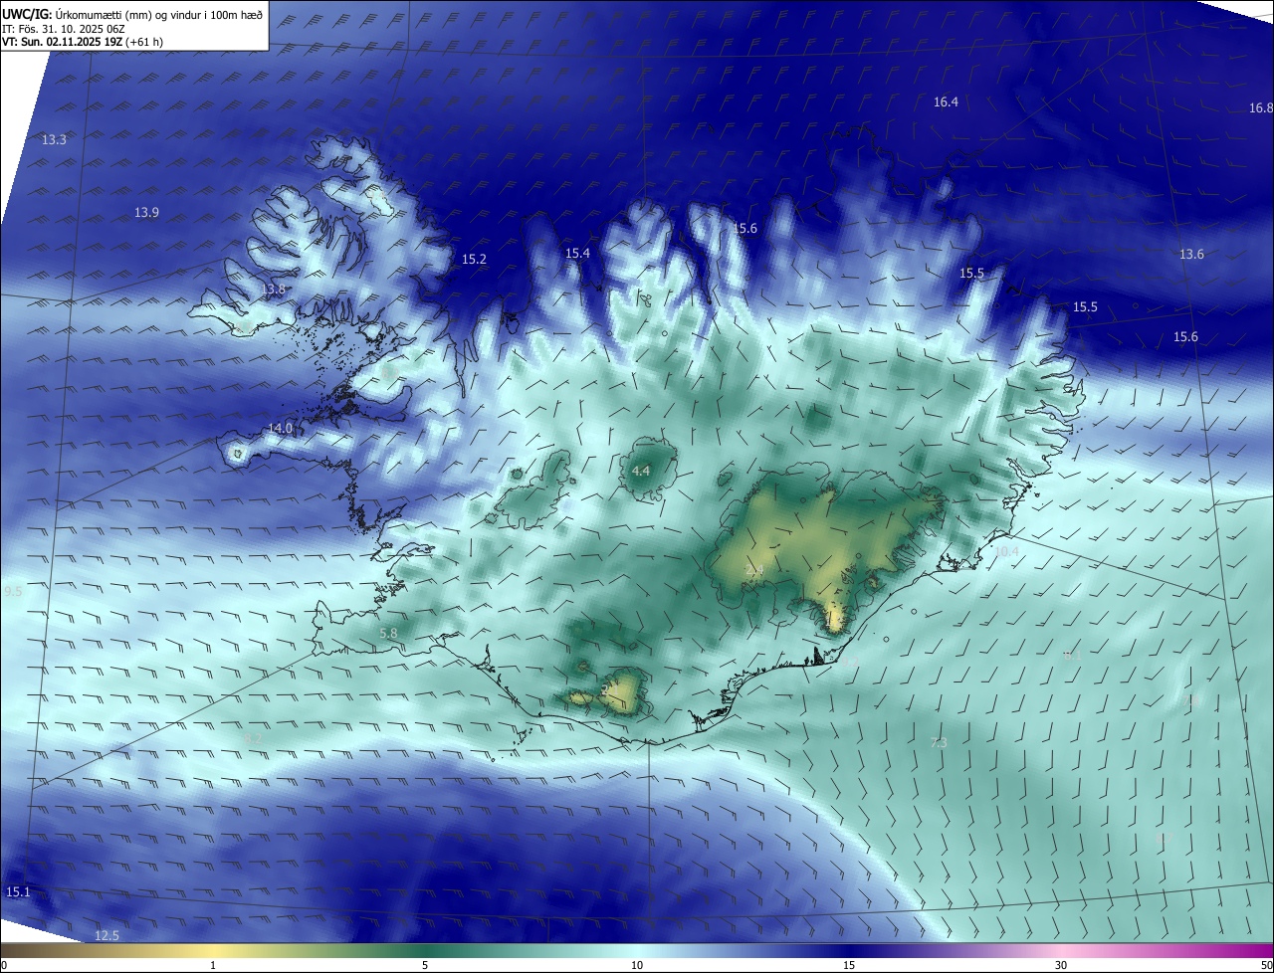Image resolution: width=1274 pixels, height=973 pixels.
Task: Click the 15.4 value label
Action: [x=577, y=254]
